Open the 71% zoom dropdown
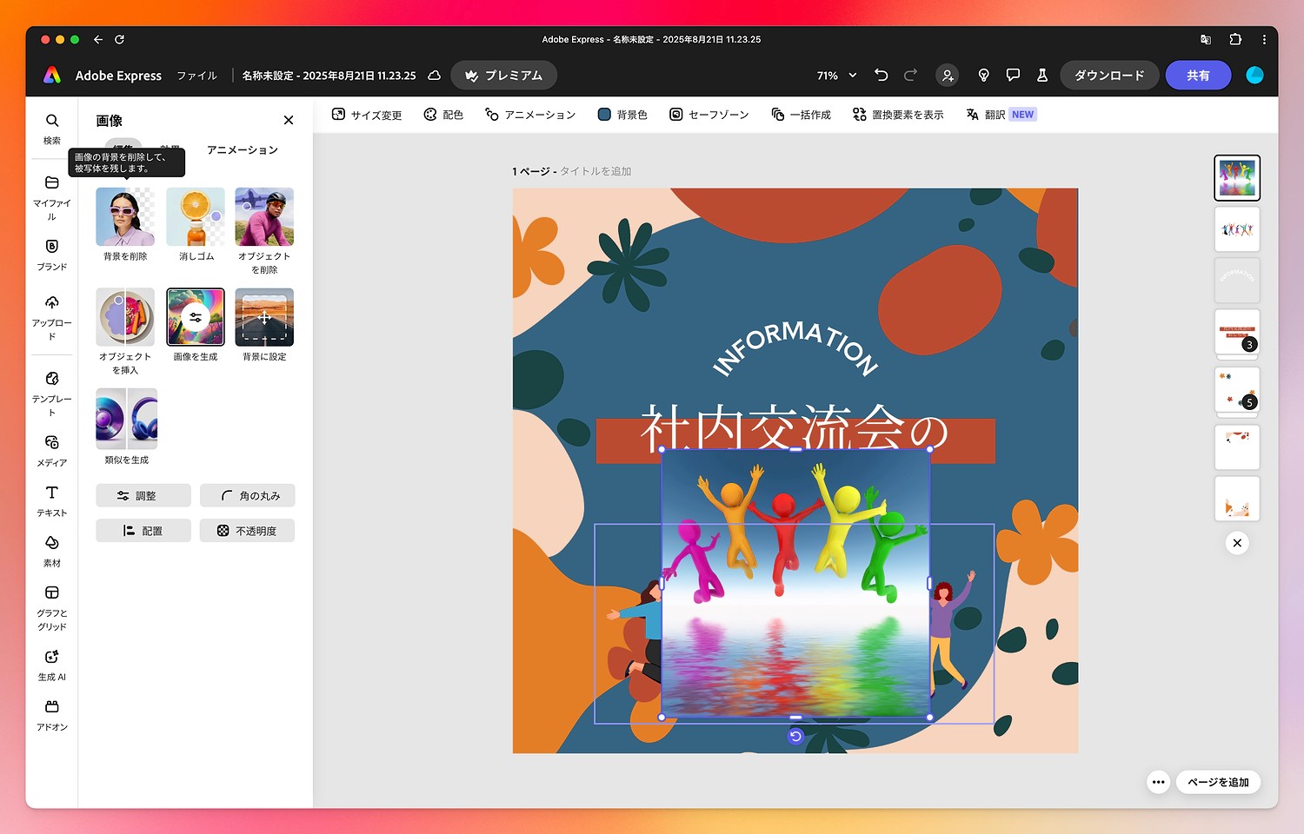 [x=833, y=75]
